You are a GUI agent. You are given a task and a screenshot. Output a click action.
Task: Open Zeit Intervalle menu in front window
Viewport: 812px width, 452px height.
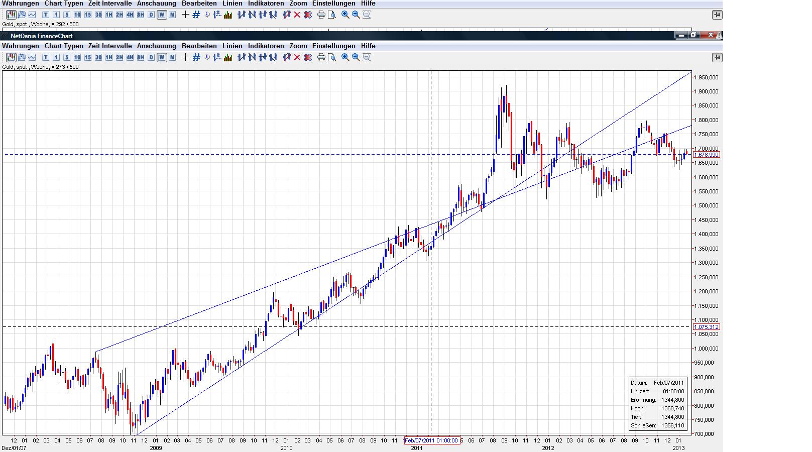tap(110, 46)
